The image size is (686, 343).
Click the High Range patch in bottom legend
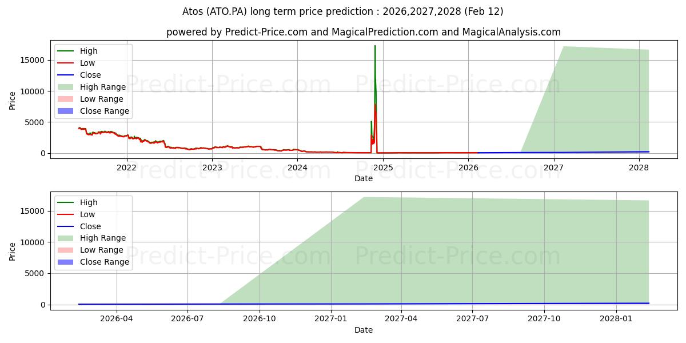pyautogui.click(x=66, y=238)
